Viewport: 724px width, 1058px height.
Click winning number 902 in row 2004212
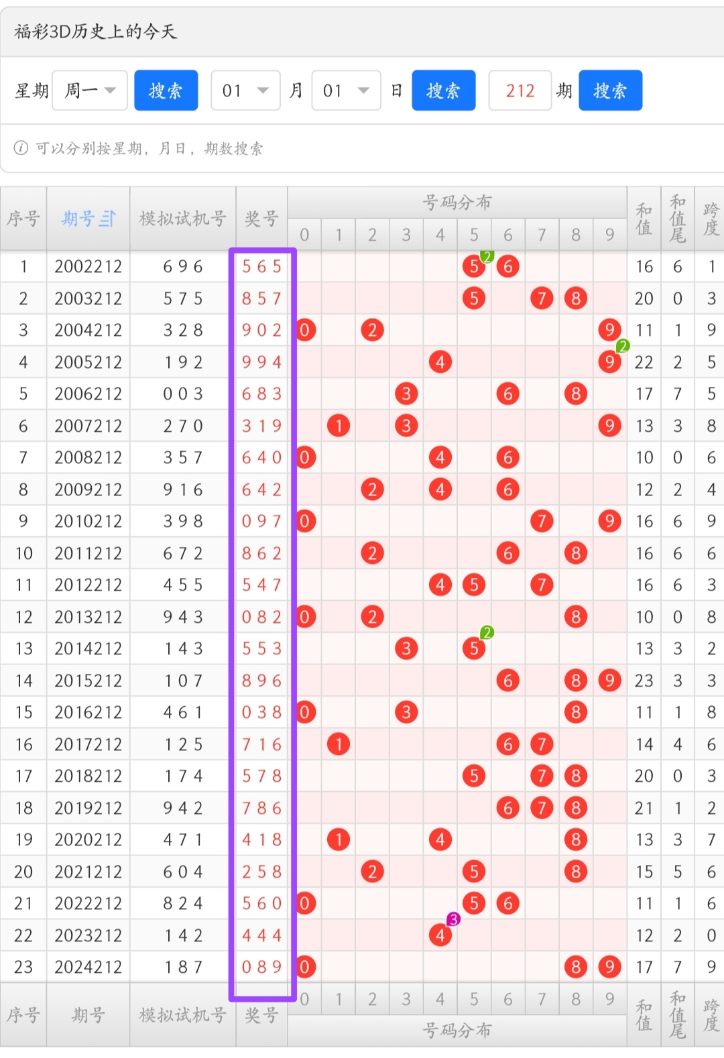(x=262, y=331)
